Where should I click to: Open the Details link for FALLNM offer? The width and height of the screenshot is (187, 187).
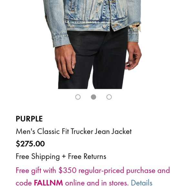(142, 183)
